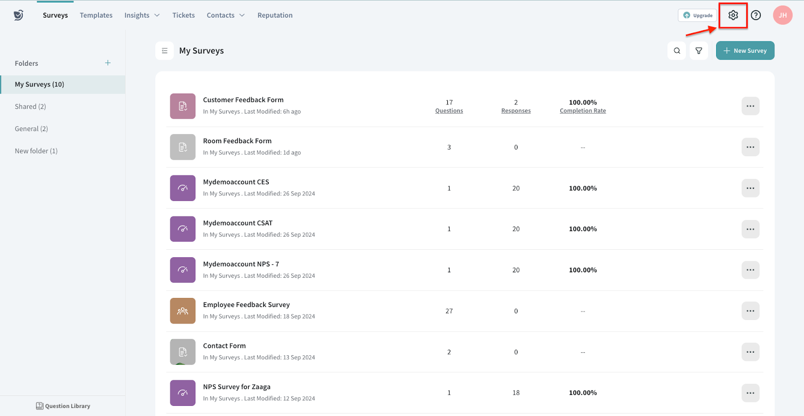The height and width of the screenshot is (416, 804).
Task: Switch to the Templates tab
Action: [96, 15]
